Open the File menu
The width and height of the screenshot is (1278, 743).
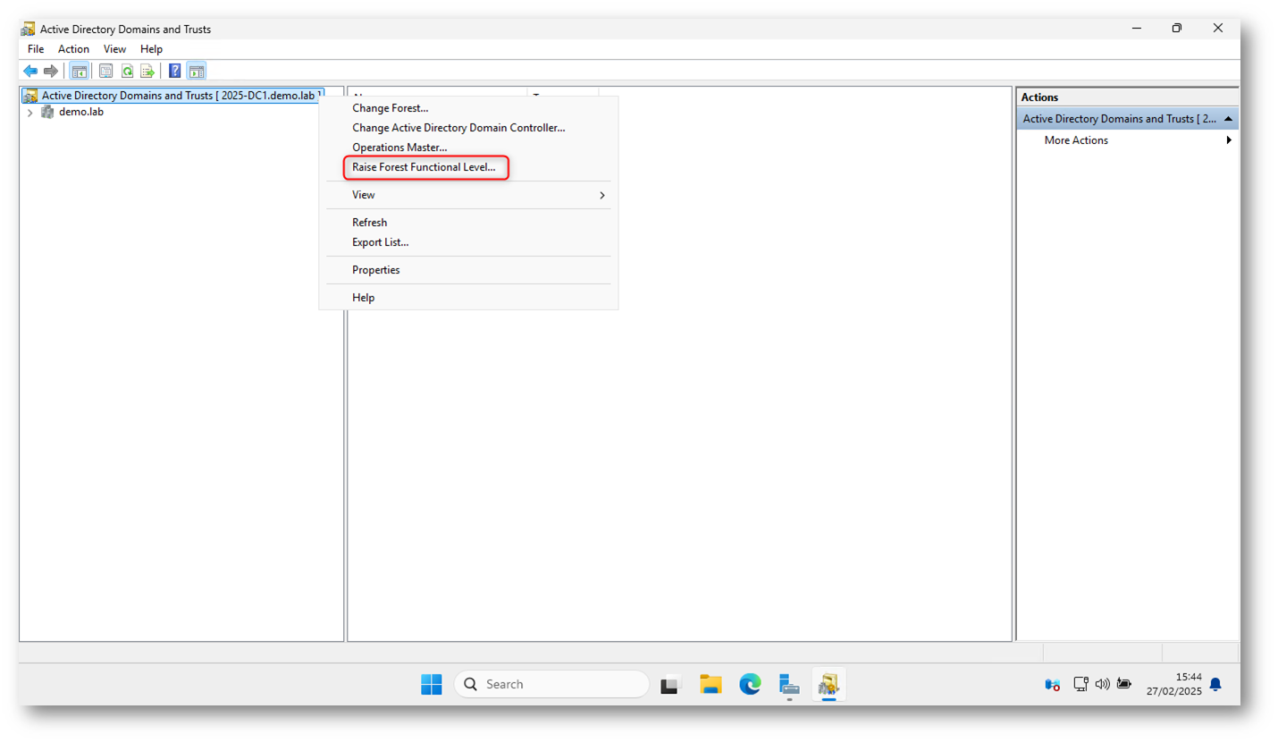pyautogui.click(x=36, y=49)
